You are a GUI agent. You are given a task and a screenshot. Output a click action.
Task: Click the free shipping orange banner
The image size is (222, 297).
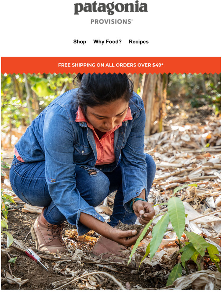coord(111,65)
